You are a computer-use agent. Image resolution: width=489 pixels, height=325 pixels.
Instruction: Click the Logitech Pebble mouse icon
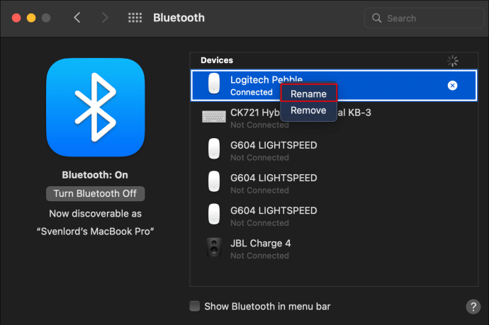pyautogui.click(x=214, y=84)
